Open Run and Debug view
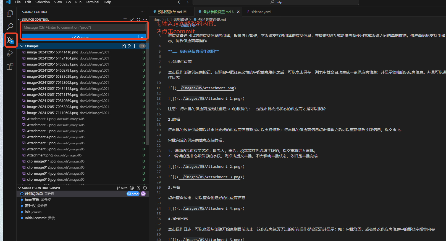Screen dimensions: 446x241 coord(10,53)
